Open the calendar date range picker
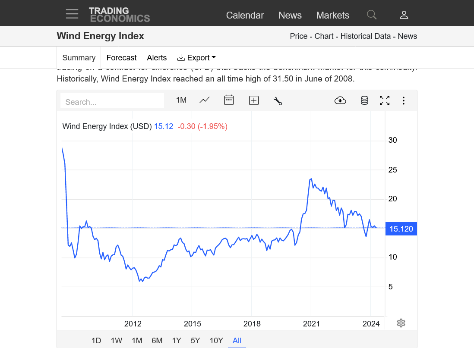This screenshot has width=474, height=348. [x=229, y=100]
